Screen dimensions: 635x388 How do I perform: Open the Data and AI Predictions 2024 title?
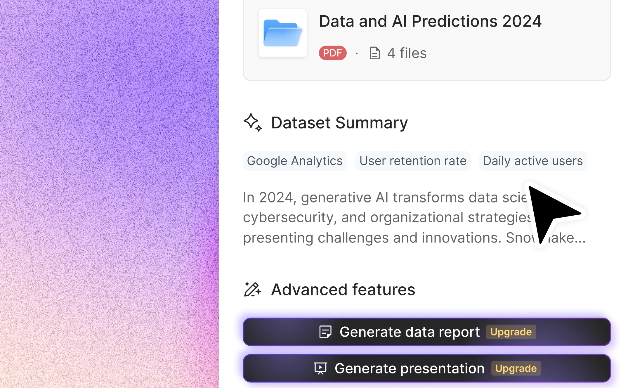(x=430, y=21)
